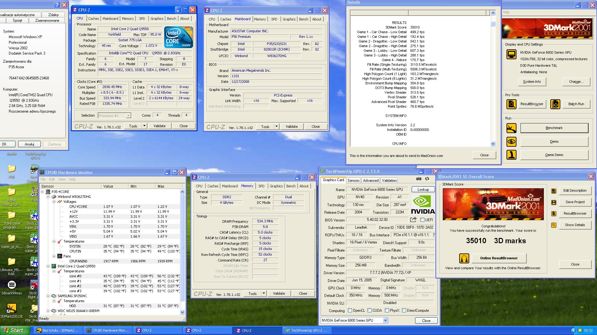
Task: Open GPU selector dropdown in GPU-Z
Action: (x=385, y=320)
